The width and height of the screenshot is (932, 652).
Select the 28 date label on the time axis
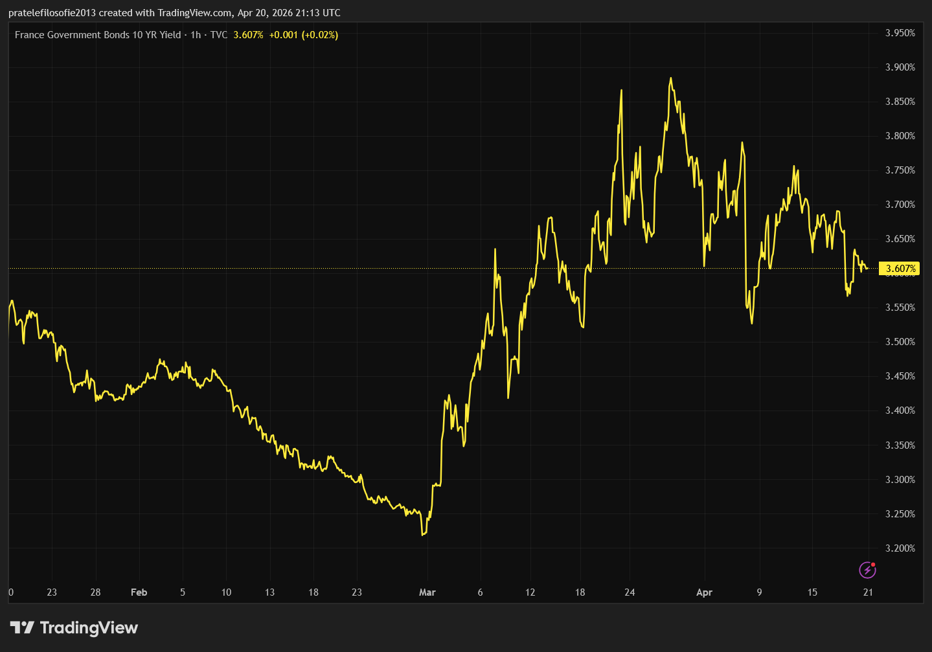coord(95,592)
